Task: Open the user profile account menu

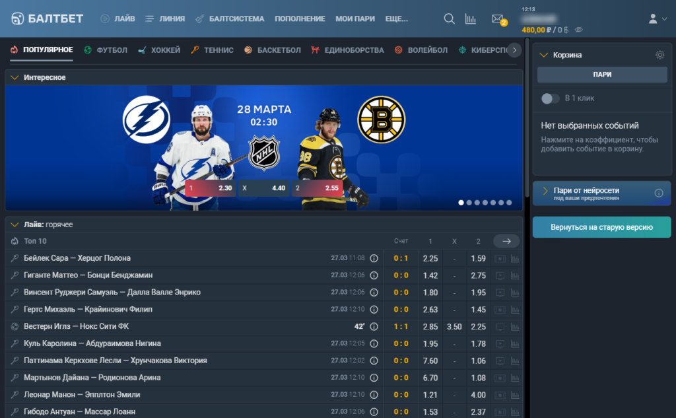Action: pyautogui.click(x=658, y=19)
